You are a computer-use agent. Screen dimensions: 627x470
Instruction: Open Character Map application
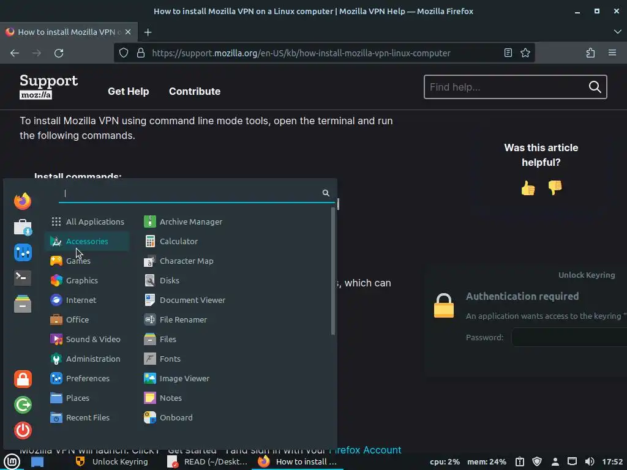click(179, 261)
